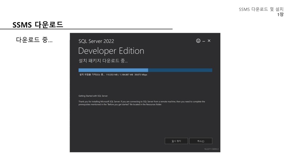The height and width of the screenshot is (163, 290).
Task: Click the filled part of download progress bar
Action: pos(113,70)
